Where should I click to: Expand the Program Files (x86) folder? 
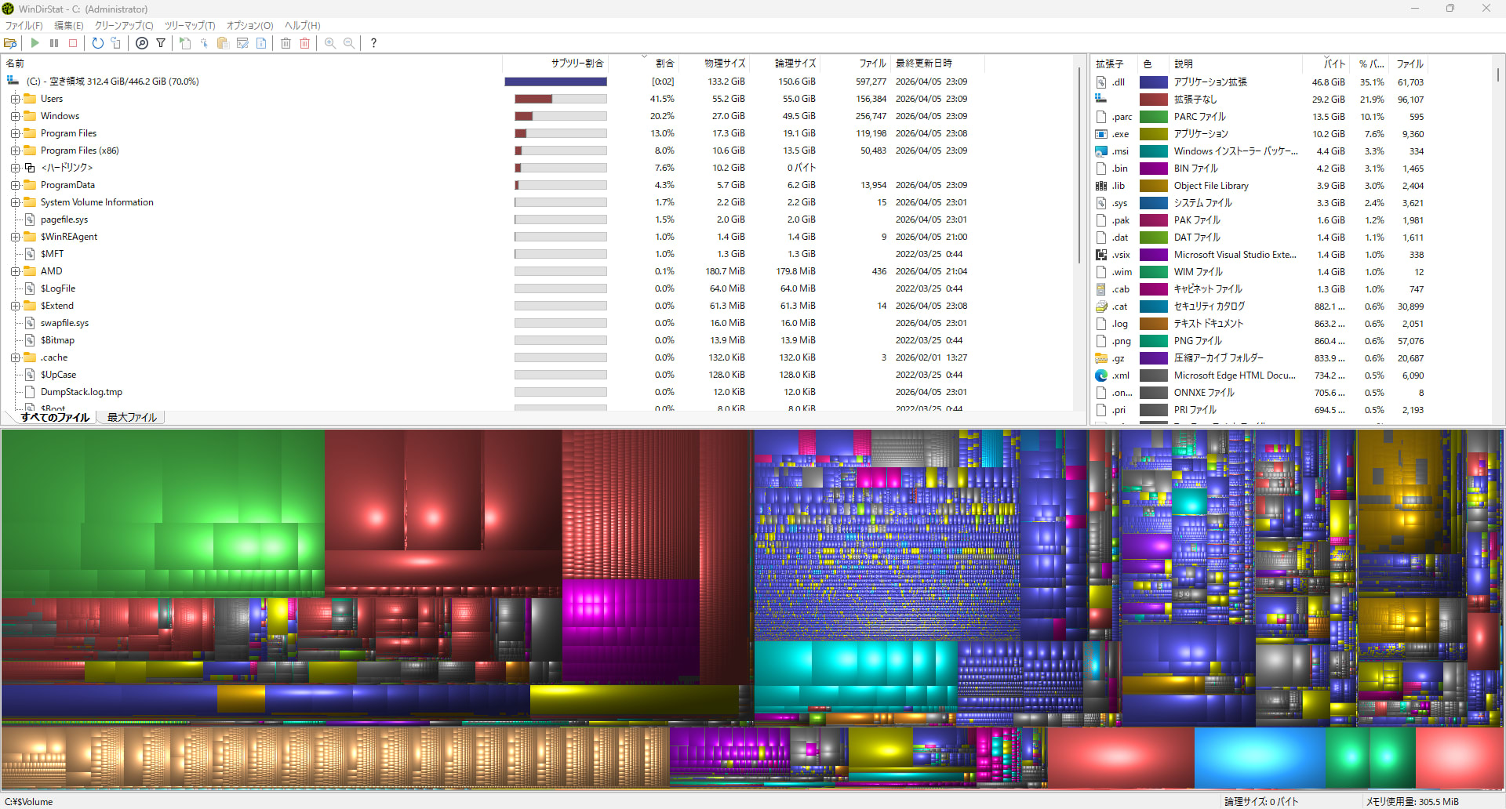[x=15, y=151]
